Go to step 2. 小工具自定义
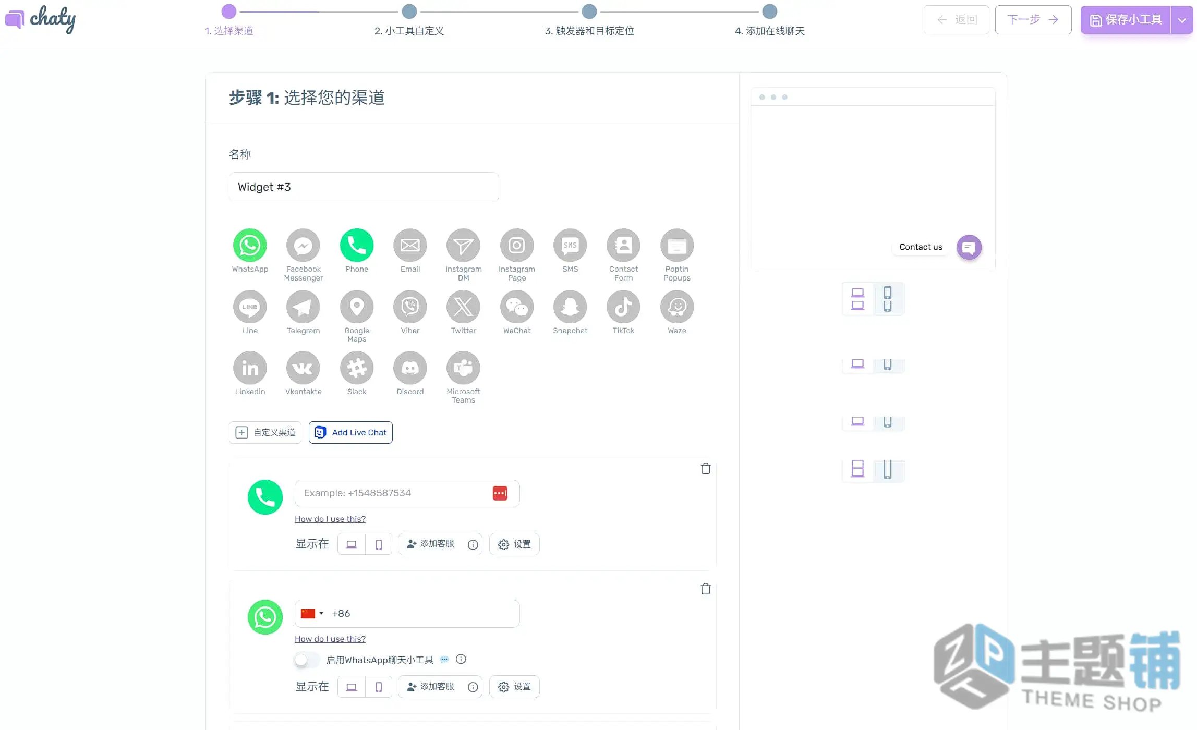 pyautogui.click(x=409, y=31)
